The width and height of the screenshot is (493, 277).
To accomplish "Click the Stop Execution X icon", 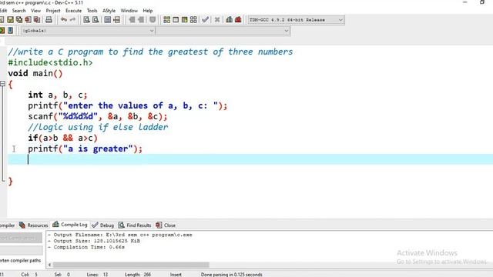I will (217, 20).
